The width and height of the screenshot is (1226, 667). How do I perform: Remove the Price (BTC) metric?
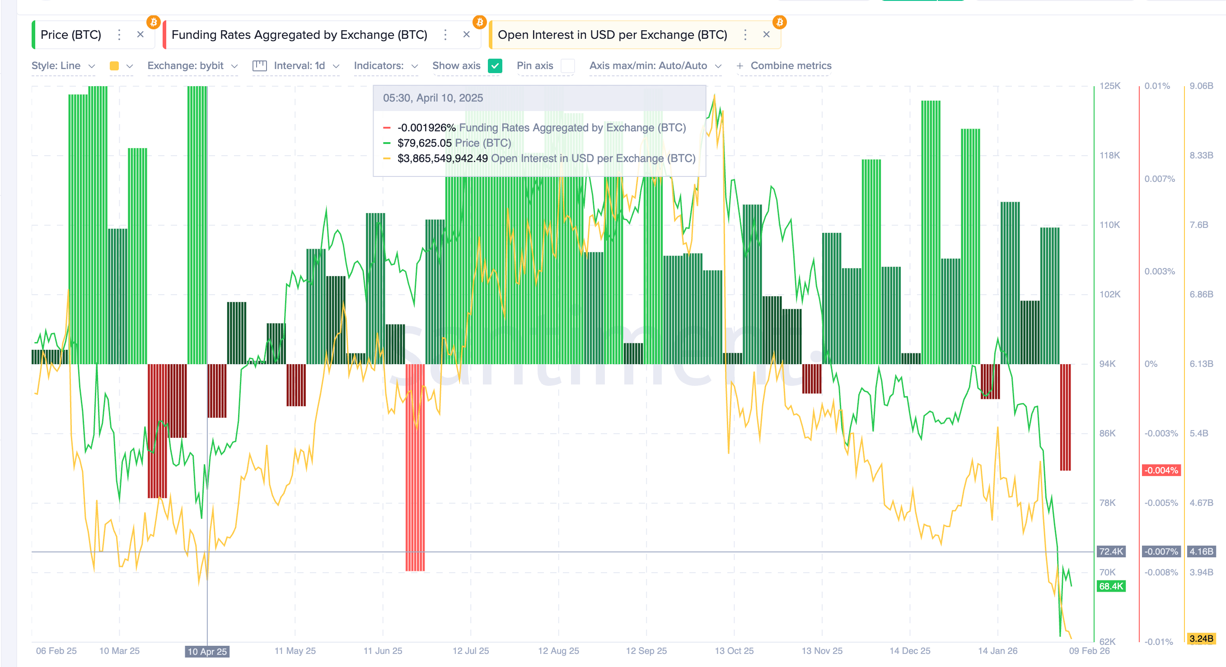tap(140, 35)
